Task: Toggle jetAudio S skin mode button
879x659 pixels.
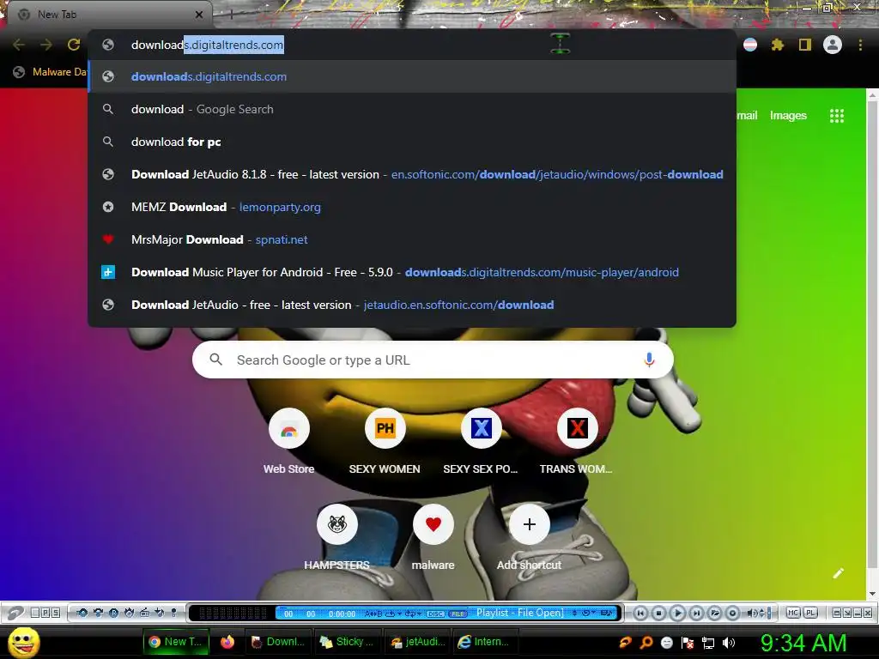Action: click(x=56, y=613)
